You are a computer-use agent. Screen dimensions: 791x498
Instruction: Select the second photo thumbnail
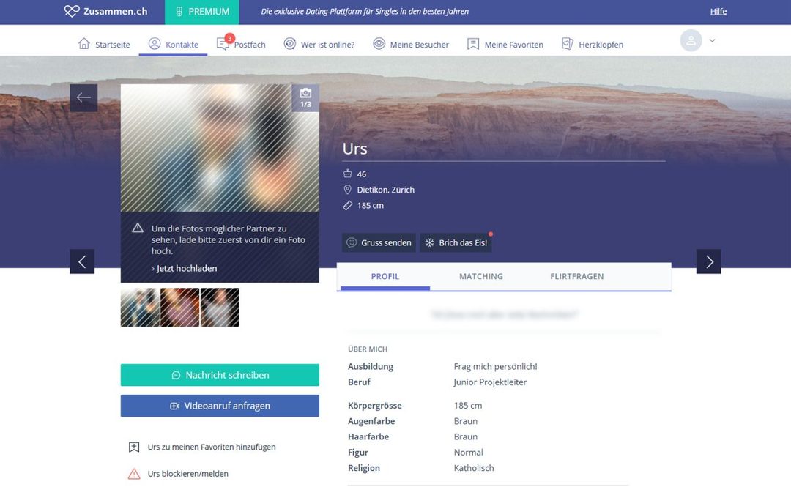[180, 308]
